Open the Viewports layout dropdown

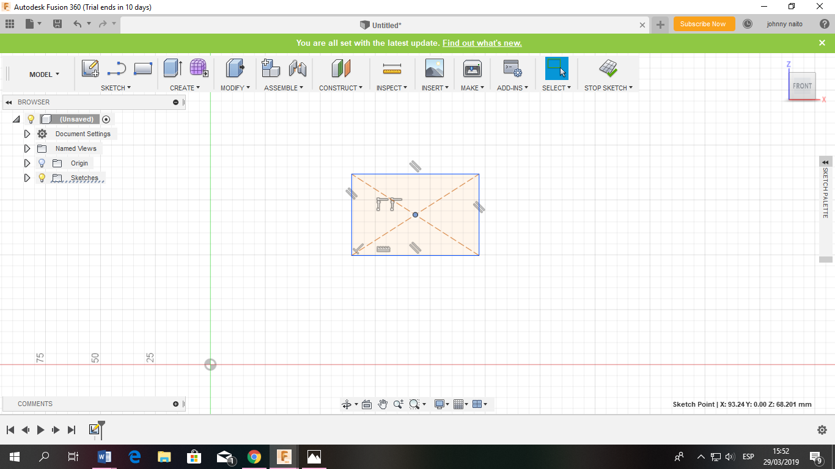(480, 404)
